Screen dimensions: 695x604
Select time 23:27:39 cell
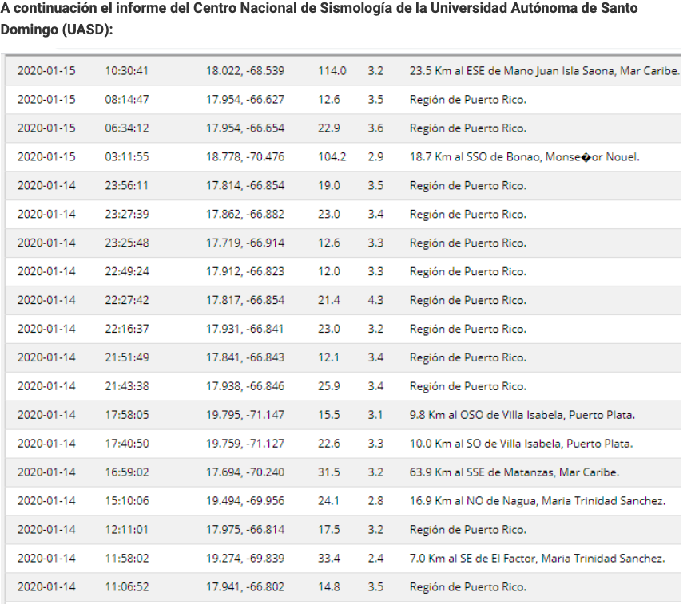tap(127, 215)
